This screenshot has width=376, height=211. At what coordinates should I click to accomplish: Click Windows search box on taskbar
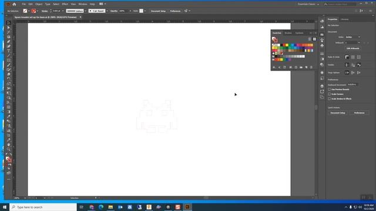[x=43, y=207]
